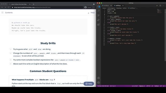The height and width of the screenshot is (93, 166).
Task: Select the ex30.py editor tab
Action: point(118,5)
